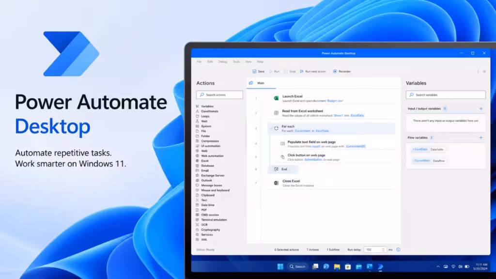The width and height of the screenshot is (496, 279).
Task: Open the Windows Start menu
Action: tap(280, 267)
